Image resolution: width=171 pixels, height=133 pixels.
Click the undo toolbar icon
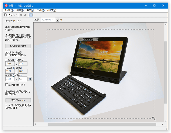click(11, 15)
